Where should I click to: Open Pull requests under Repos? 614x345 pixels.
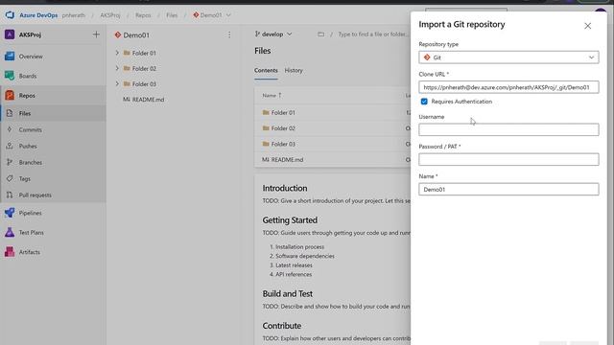[x=35, y=195]
